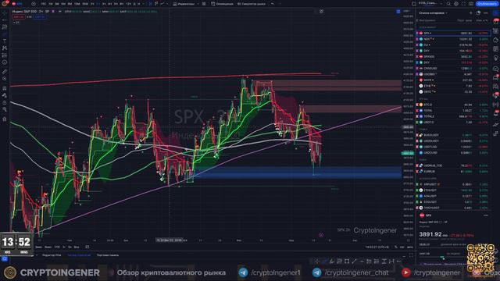
Task: Select the highlighted 2Ч timeframe
Action: click(98, 4)
